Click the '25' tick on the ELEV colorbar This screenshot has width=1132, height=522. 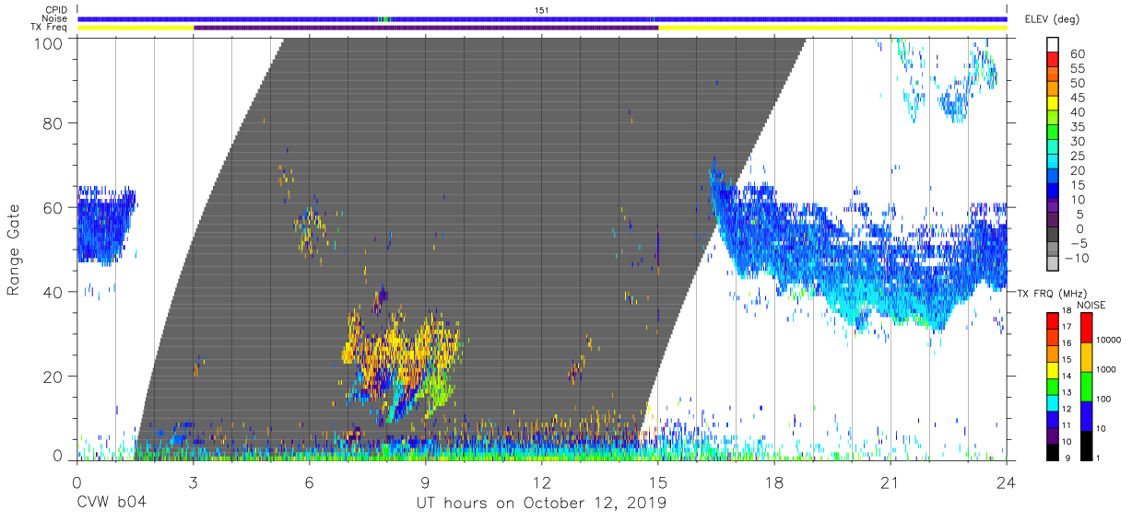coord(1076,157)
